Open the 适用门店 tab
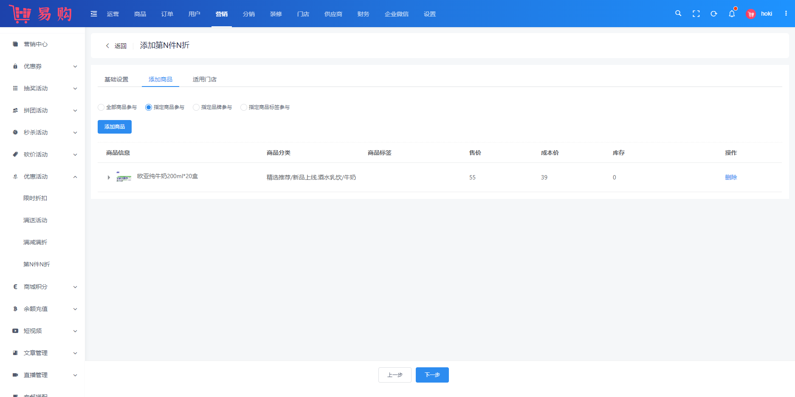 click(205, 79)
